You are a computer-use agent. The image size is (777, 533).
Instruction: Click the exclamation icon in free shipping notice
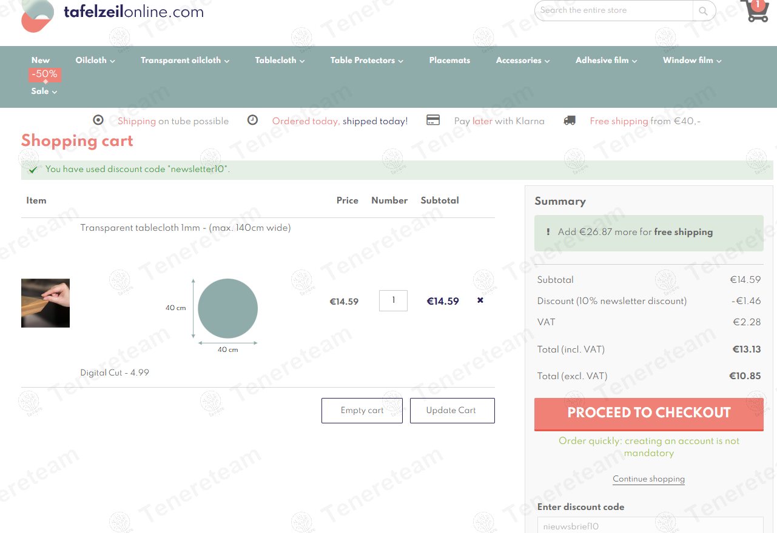point(548,232)
